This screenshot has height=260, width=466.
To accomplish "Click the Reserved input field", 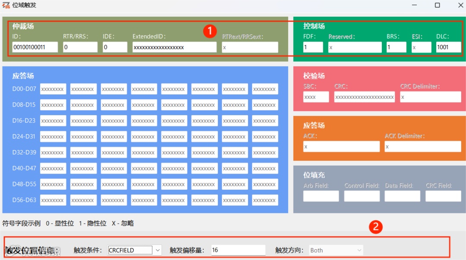I will pyautogui.click(x=355, y=47).
